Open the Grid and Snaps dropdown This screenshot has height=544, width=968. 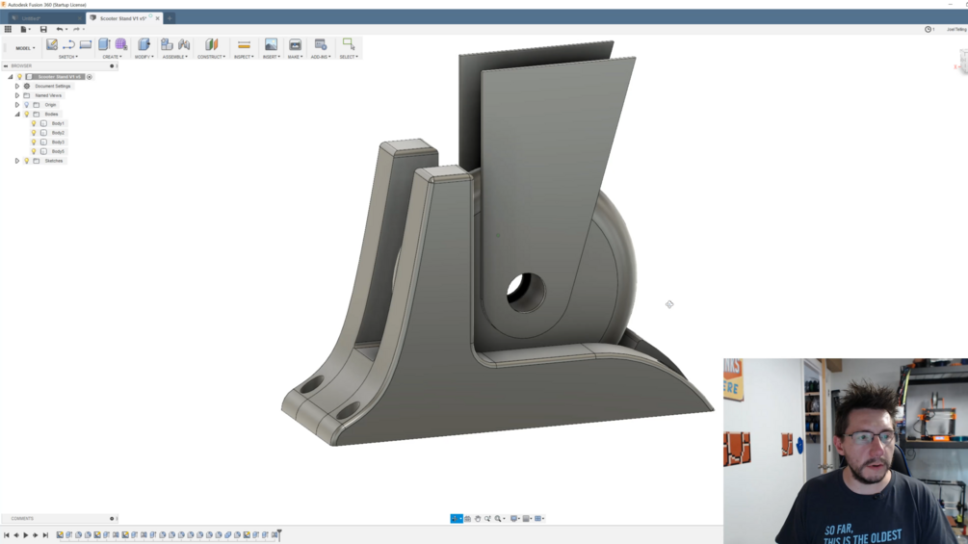pyautogui.click(x=527, y=519)
